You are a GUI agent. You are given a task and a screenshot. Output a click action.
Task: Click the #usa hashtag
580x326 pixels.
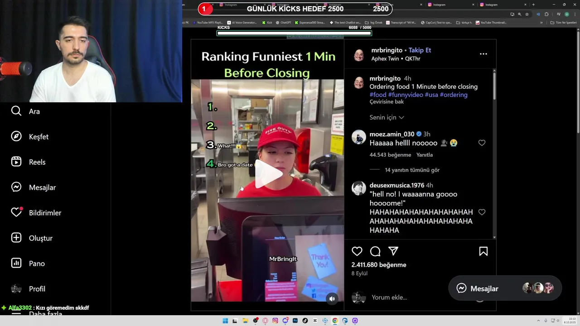[431, 95]
